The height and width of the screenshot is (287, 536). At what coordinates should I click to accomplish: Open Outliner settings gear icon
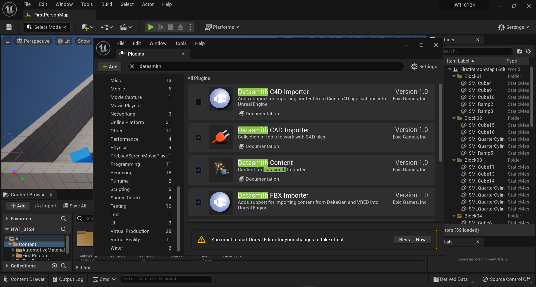(x=528, y=51)
